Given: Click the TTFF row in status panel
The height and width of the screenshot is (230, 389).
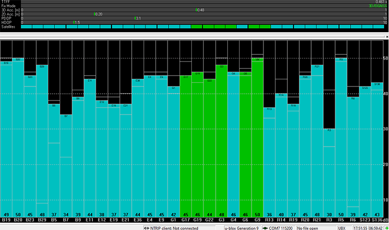Looking at the screenshot, I should coord(195,2).
